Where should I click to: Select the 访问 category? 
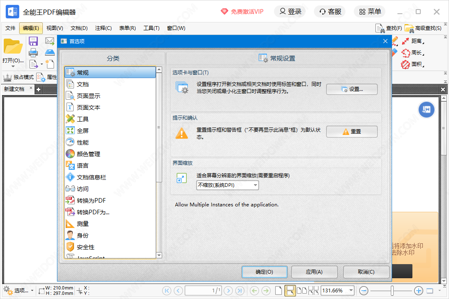coord(110,189)
